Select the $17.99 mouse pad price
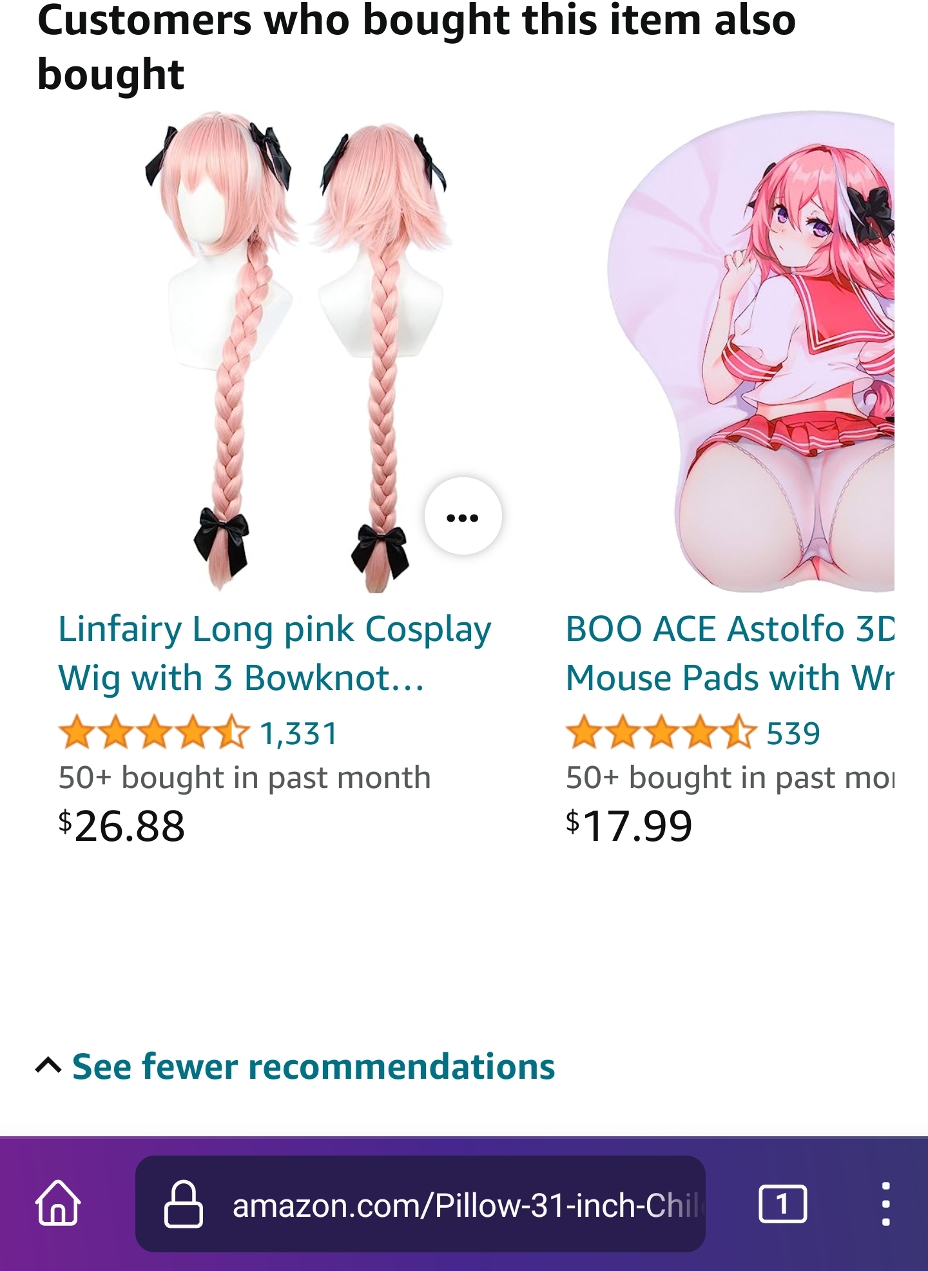The height and width of the screenshot is (1271, 928). (629, 826)
